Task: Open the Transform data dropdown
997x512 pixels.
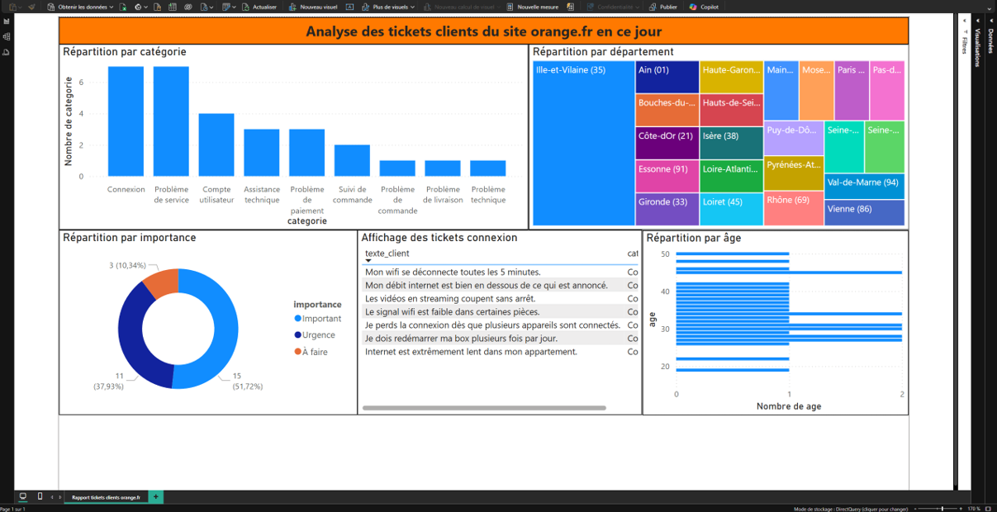Action: 229,7
